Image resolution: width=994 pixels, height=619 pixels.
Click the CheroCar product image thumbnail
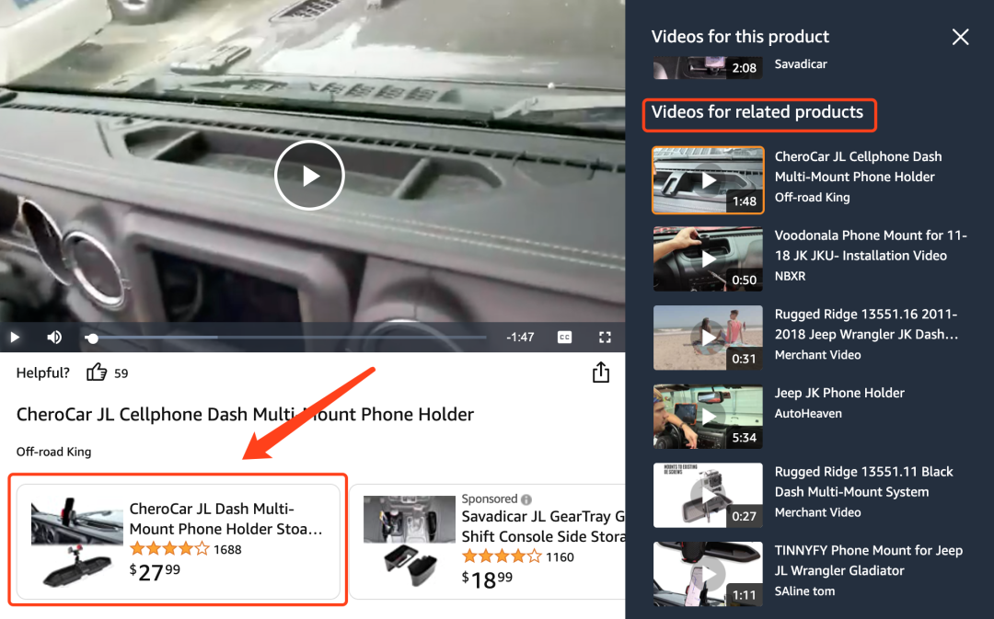click(77, 542)
